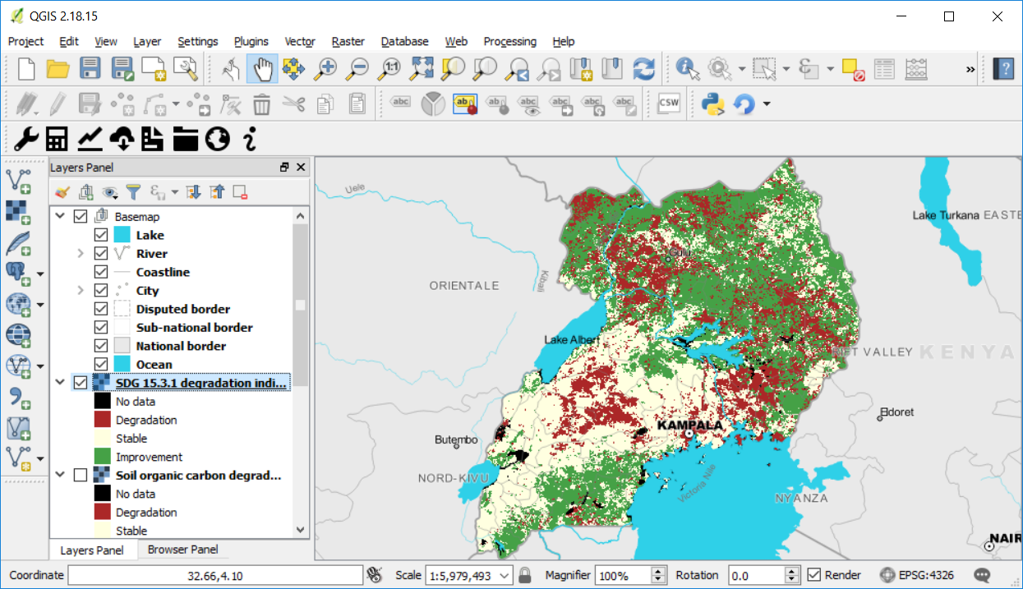Select the National border layer
The image size is (1023, 589).
(181, 346)
